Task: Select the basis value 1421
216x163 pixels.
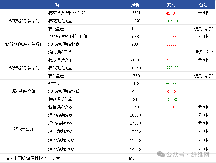Action: (x=135, y=29)
